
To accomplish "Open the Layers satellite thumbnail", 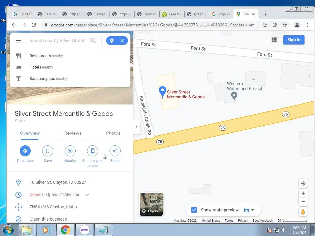I will coord(151,204).
